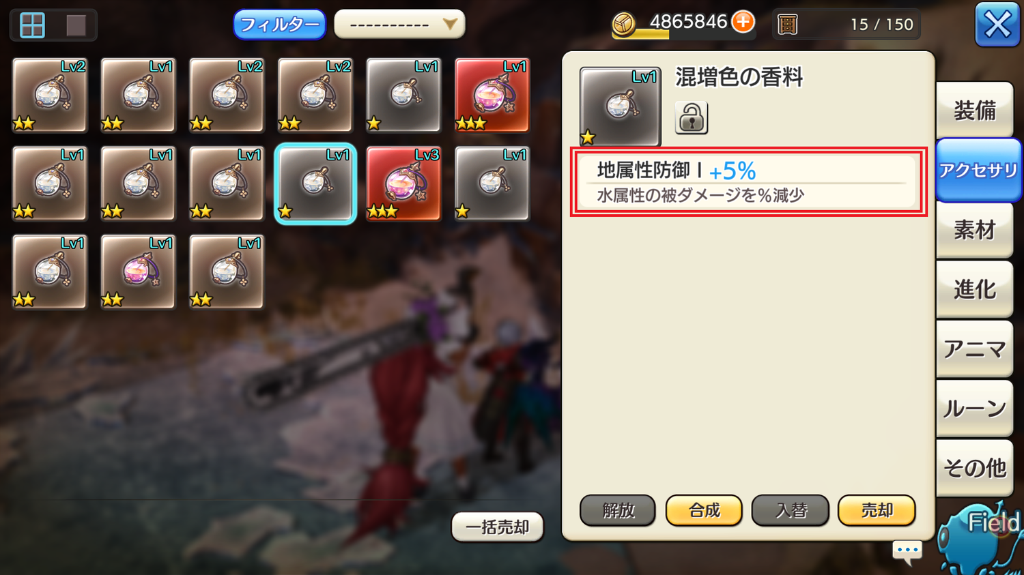The height and width of the screenshot is (575, 1024).
Task: Click the inventory capacity box icon
Action: [787, 25]
